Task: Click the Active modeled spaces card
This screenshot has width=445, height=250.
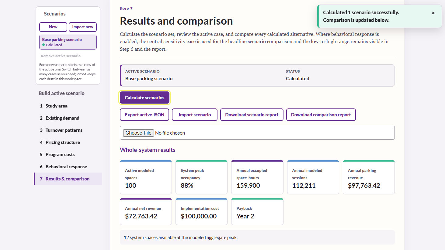Action: [x=146, y=177]
